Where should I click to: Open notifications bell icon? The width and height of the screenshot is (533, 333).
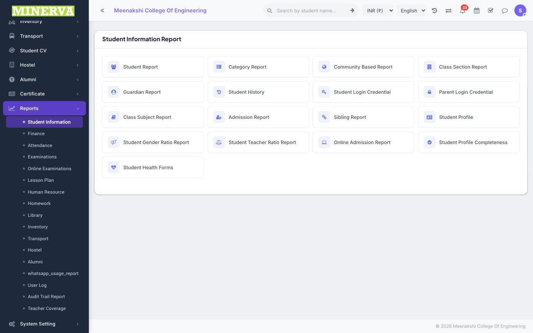point(463,11)
